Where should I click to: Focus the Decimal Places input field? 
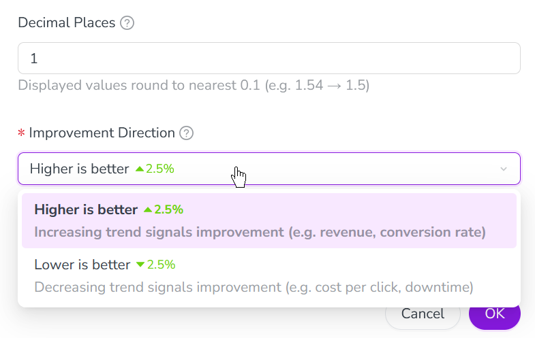point(269,58)
